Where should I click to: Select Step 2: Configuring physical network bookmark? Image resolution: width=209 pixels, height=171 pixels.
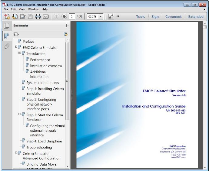pos(41,104)
